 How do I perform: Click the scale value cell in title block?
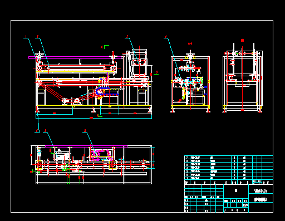[245, 205]
